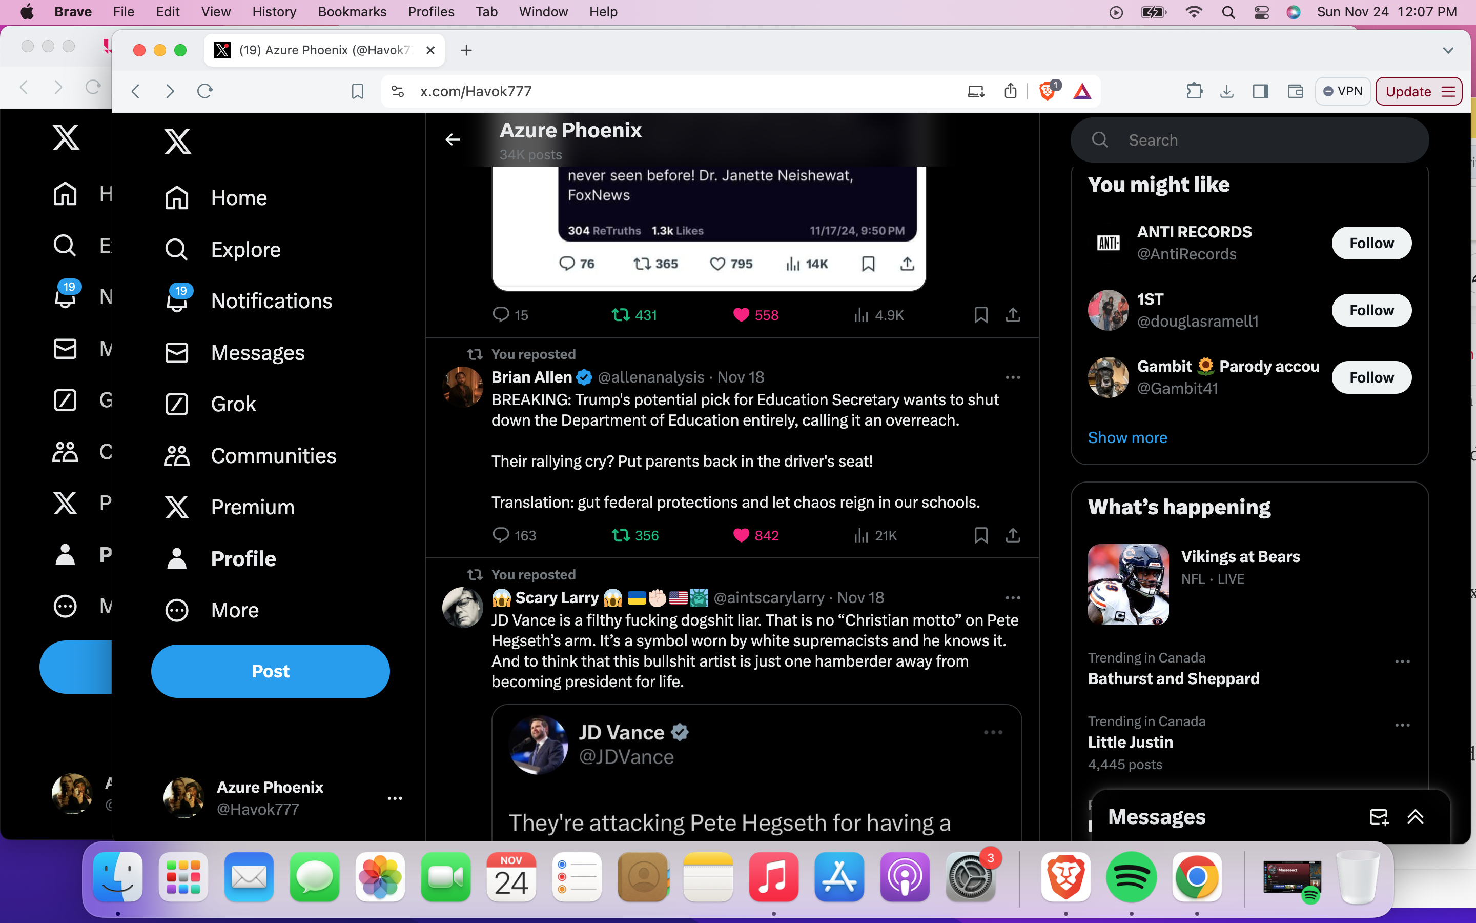Click the Bookmarks menu item

352,12
